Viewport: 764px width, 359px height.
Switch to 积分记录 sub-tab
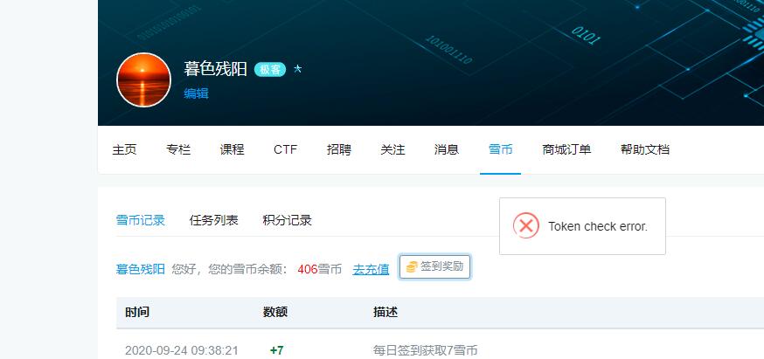point(287,220)
